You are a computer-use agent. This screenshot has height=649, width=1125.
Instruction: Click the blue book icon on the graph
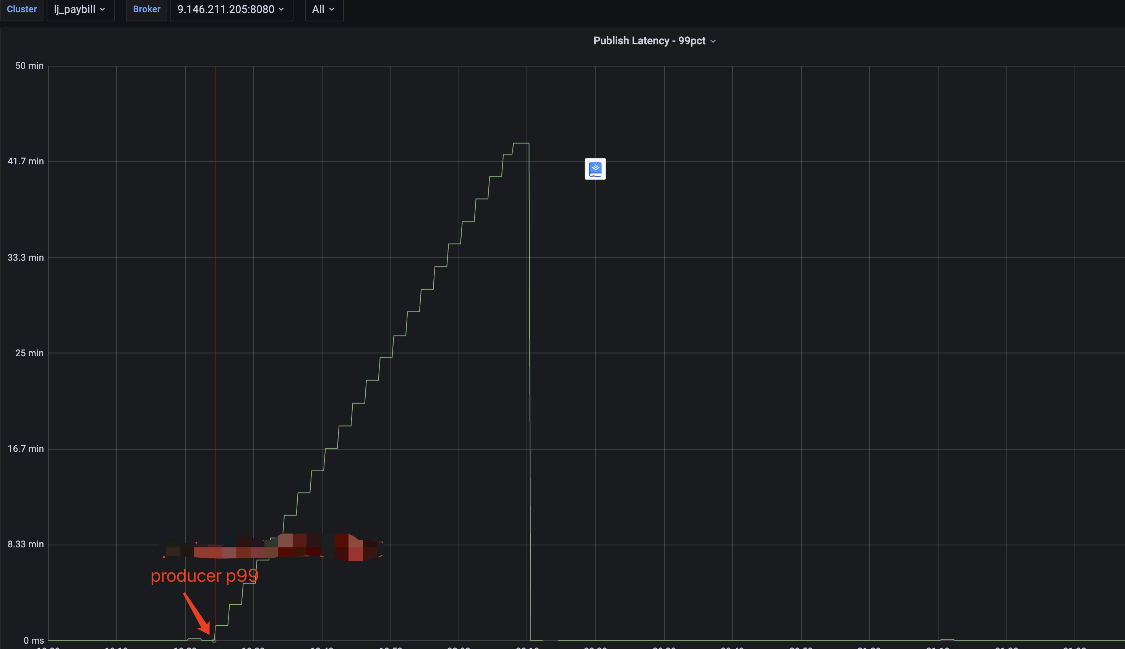coord(595,169)
